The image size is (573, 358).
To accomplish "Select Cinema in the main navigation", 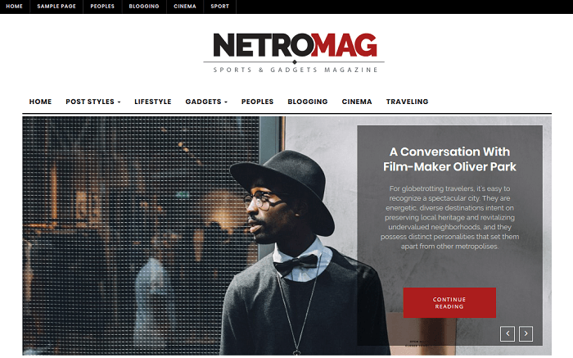I will point(357,102).
